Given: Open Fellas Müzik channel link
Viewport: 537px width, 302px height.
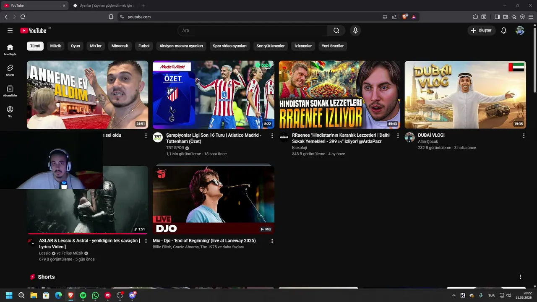Looking at the screenshot, I should (73, 253).
